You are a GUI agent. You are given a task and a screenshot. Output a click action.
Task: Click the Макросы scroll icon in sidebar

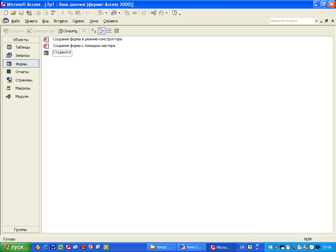(9, 88)
